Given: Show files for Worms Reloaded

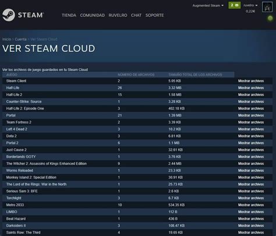Looking at the screenshot, I should [x=251, y=171].
